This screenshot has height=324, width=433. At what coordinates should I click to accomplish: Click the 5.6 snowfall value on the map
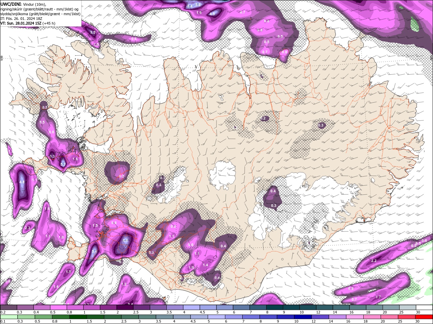tap(198, 4)
